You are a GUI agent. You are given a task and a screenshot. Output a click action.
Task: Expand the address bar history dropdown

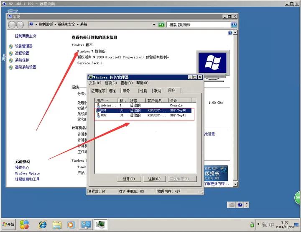[154, 25]
